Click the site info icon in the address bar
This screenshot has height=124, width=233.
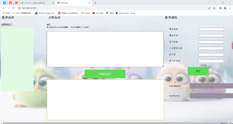point(19,8)
